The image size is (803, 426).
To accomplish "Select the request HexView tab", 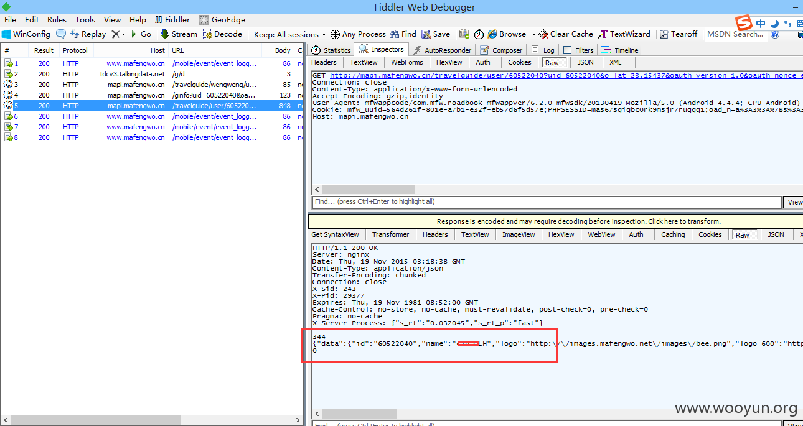I will click(449, 62).
